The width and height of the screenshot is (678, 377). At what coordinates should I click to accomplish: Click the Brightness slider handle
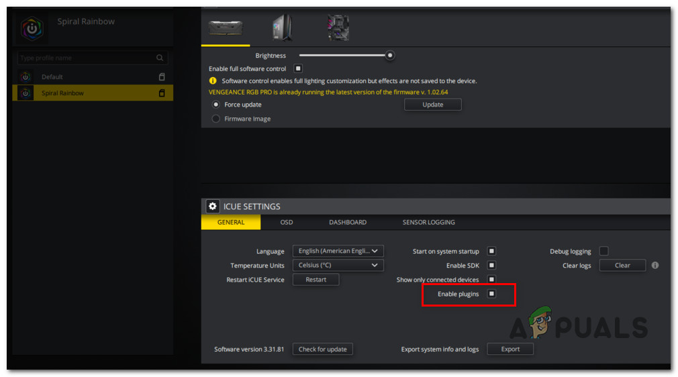click(390, 55)
